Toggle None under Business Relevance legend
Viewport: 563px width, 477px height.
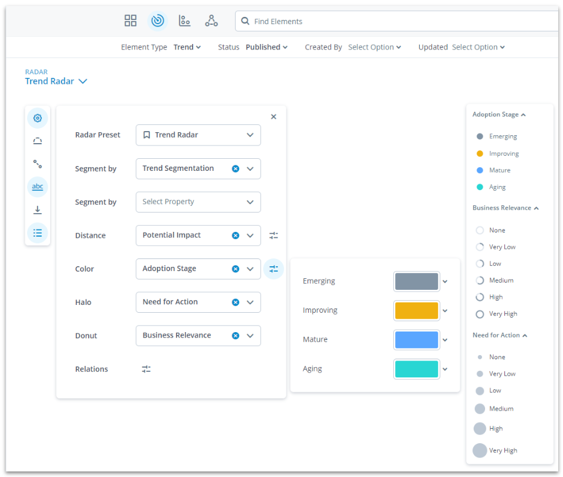(491, 230)
